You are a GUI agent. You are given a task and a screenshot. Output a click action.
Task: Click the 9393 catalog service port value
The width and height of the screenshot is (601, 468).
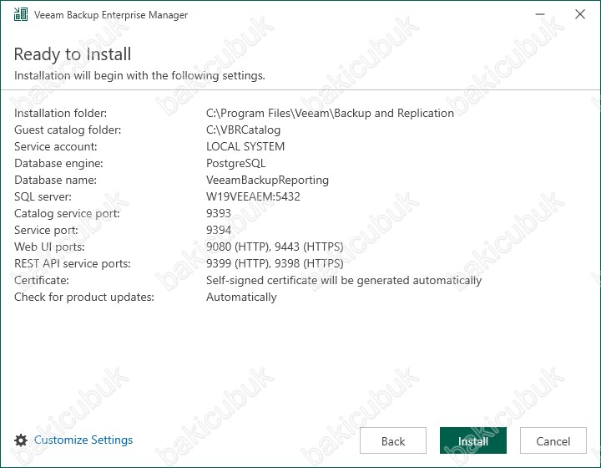(x=219, y=213)
